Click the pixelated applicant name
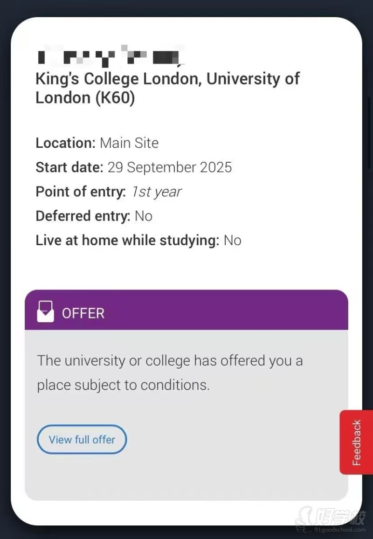The height and width of the screenshot is (539, 373). (109, 56)
